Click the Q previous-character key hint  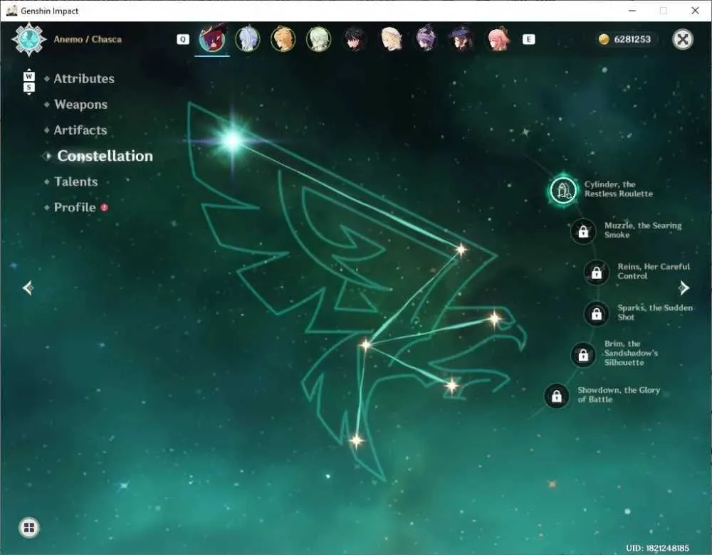(182, 39)
